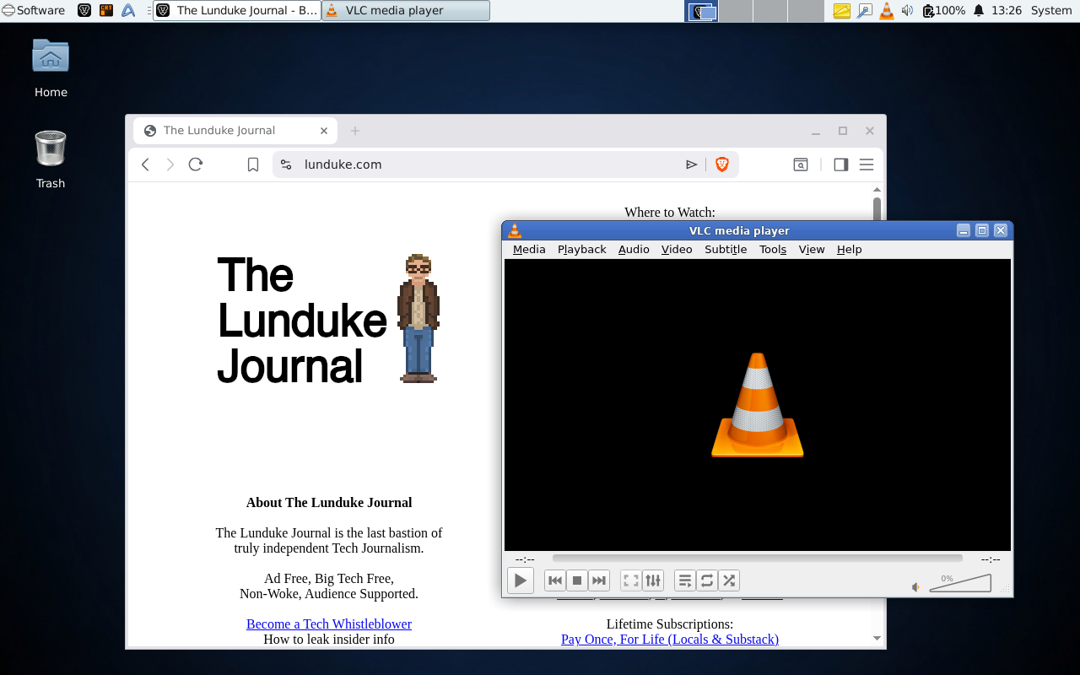Skip to previous media in VLC
This screenshot has width=1080, height=675.
pyautogui.click(x=555, y=580)
